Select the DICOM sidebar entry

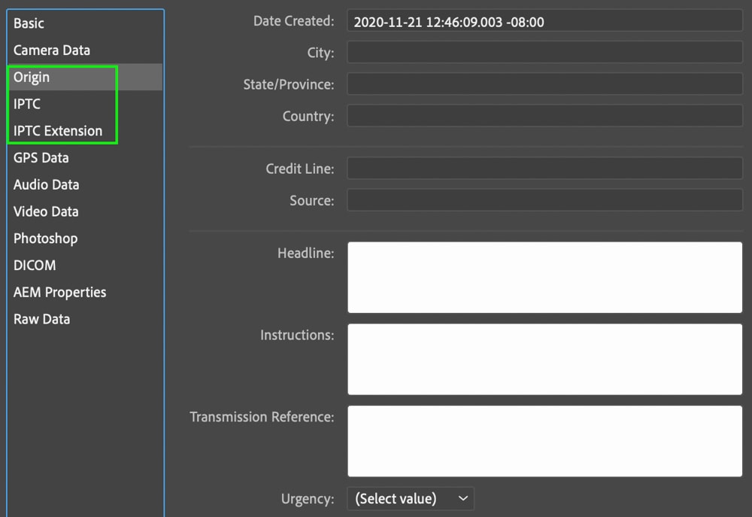(35, 265)
